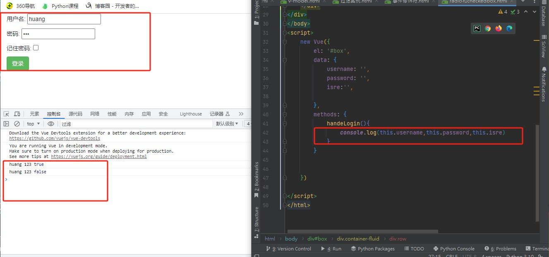Open the SciView side panel
Screen dimensions: 549x257
coord(544,47)
